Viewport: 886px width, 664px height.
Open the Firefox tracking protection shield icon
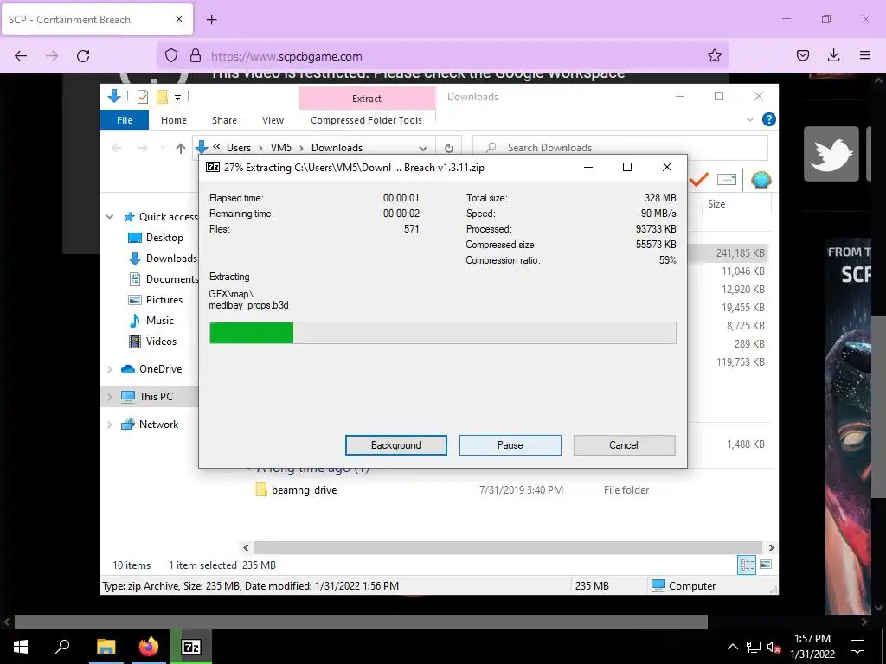pos(171,56)
